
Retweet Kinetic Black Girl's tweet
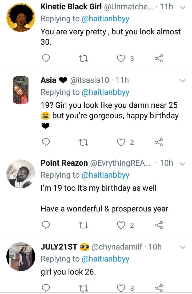tap(84, 58)
